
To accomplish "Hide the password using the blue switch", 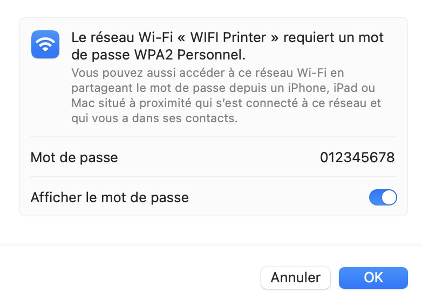I will click(383, 197).
